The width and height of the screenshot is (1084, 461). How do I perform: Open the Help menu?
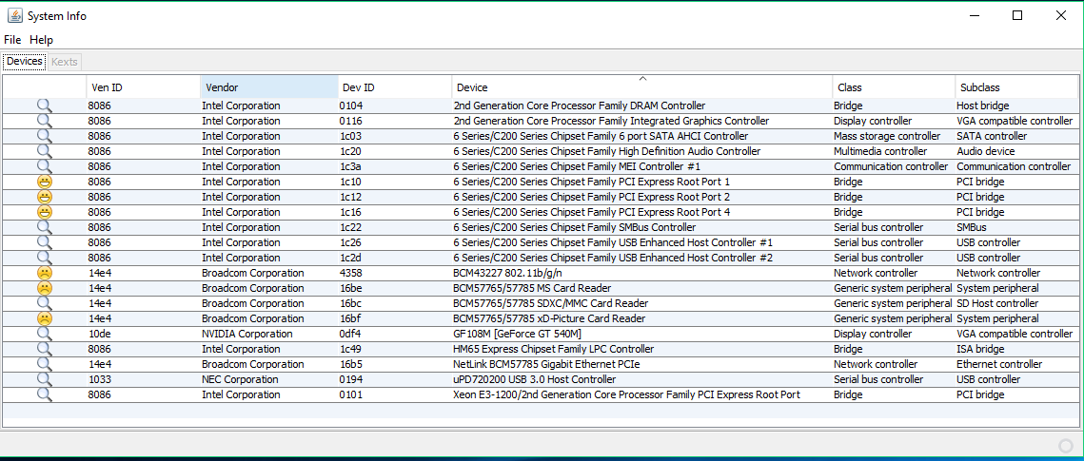tap(41, 40)
